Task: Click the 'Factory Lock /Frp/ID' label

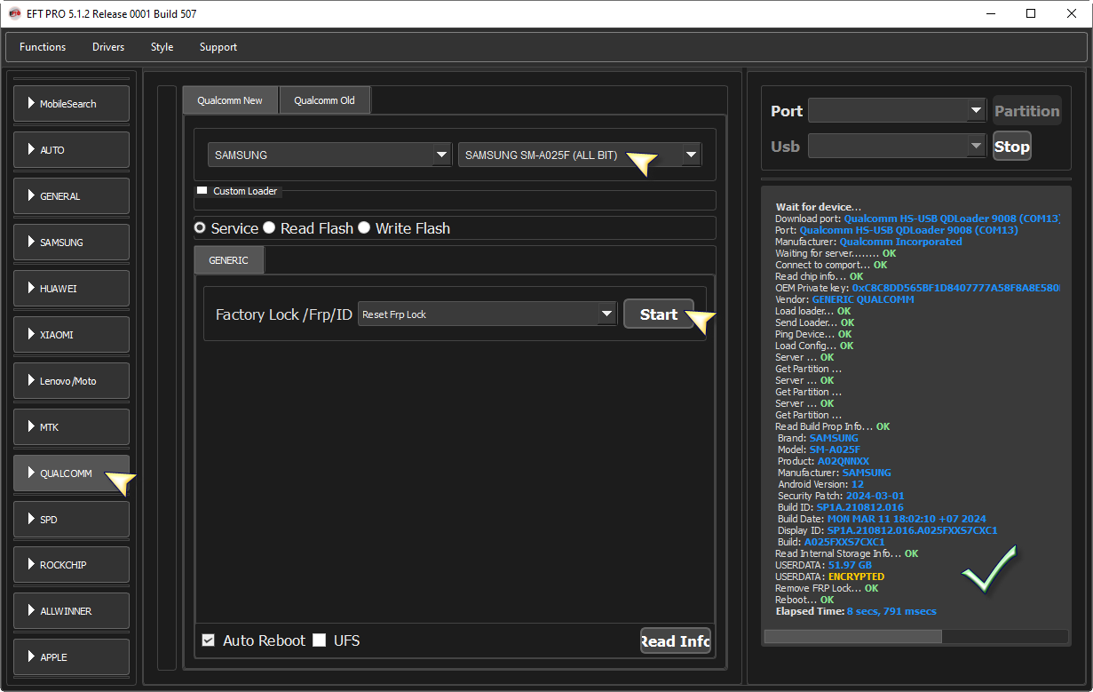Action: point(284,314)
